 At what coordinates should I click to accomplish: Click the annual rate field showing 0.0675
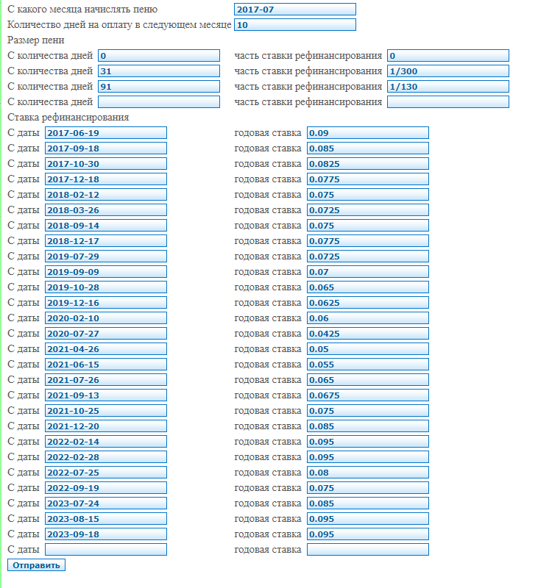(367, 395)
